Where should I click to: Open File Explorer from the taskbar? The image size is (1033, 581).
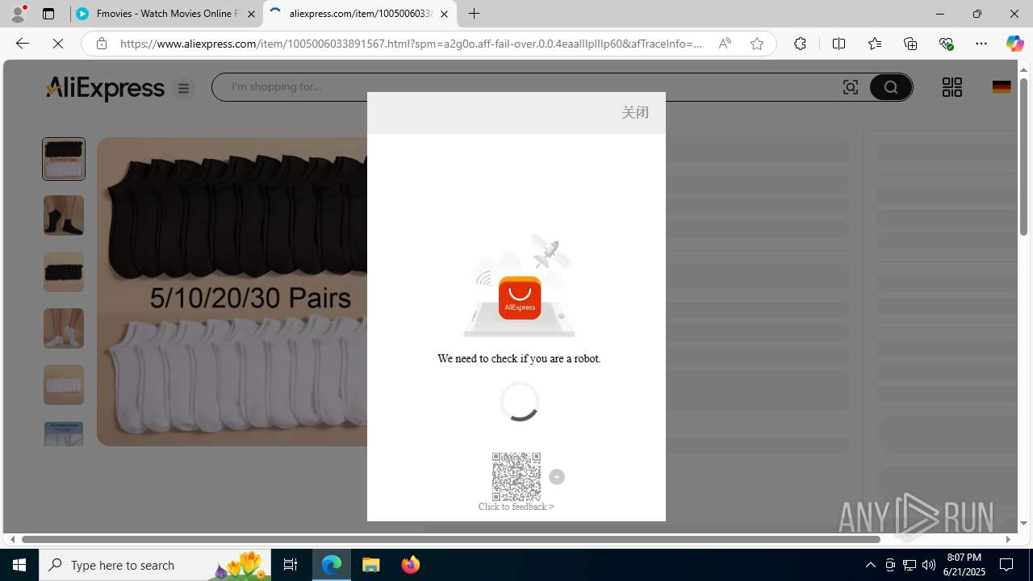(371, 565)
